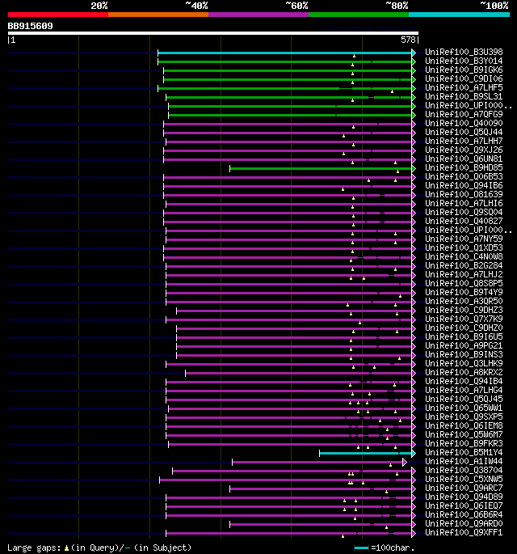This screenshot has height=554, width=517.
Task: Click the cyan ~100% identity legend bar
Action: [x=459, y=15]
